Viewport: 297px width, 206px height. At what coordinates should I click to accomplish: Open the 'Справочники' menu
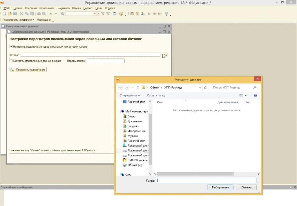(47, 8)
